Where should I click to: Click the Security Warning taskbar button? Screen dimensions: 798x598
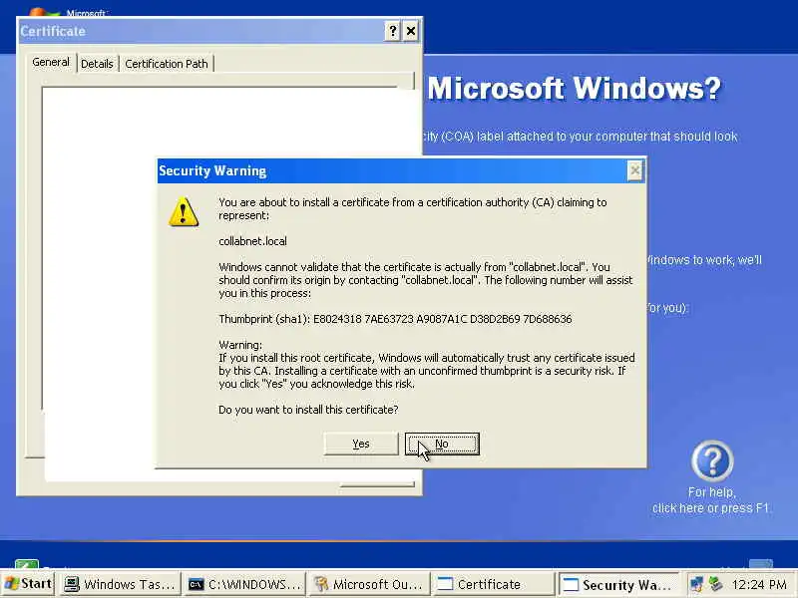618,584
